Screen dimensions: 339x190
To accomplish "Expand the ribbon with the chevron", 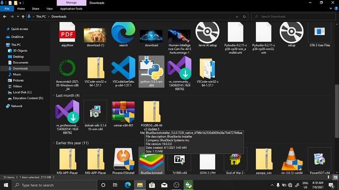I will coord(331,8).
